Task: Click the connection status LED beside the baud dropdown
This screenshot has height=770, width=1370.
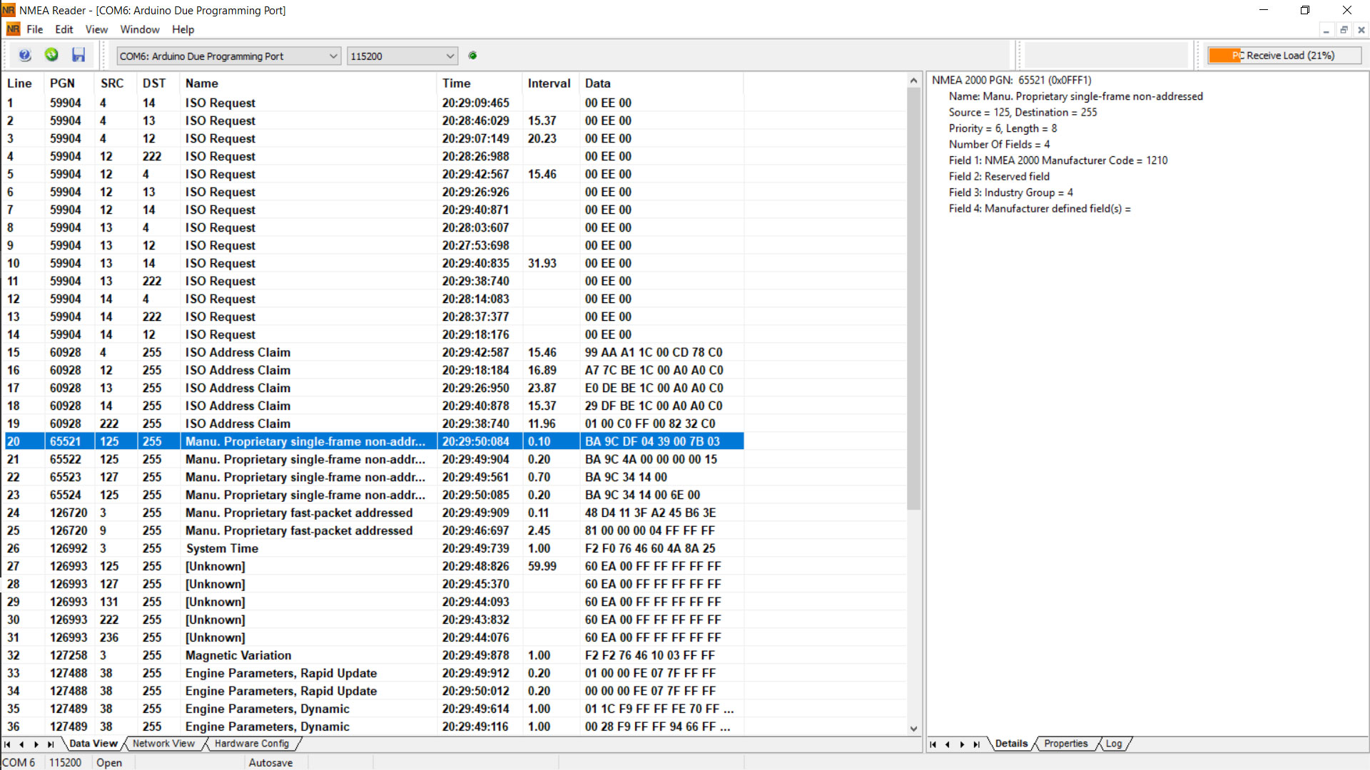Action: 472,55
